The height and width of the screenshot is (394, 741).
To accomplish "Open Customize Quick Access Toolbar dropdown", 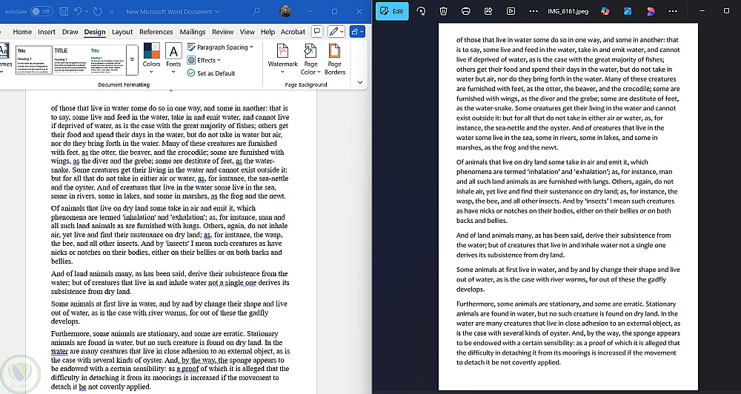I will point(112,11).
